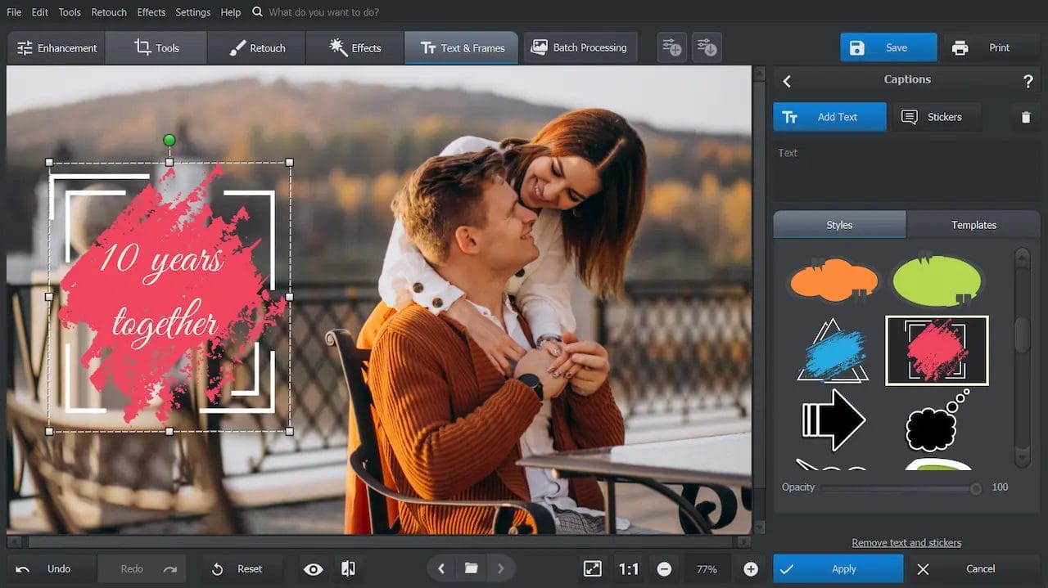
Task: Go back using the Captions panel chevron
Action: [x=787, y=81]
